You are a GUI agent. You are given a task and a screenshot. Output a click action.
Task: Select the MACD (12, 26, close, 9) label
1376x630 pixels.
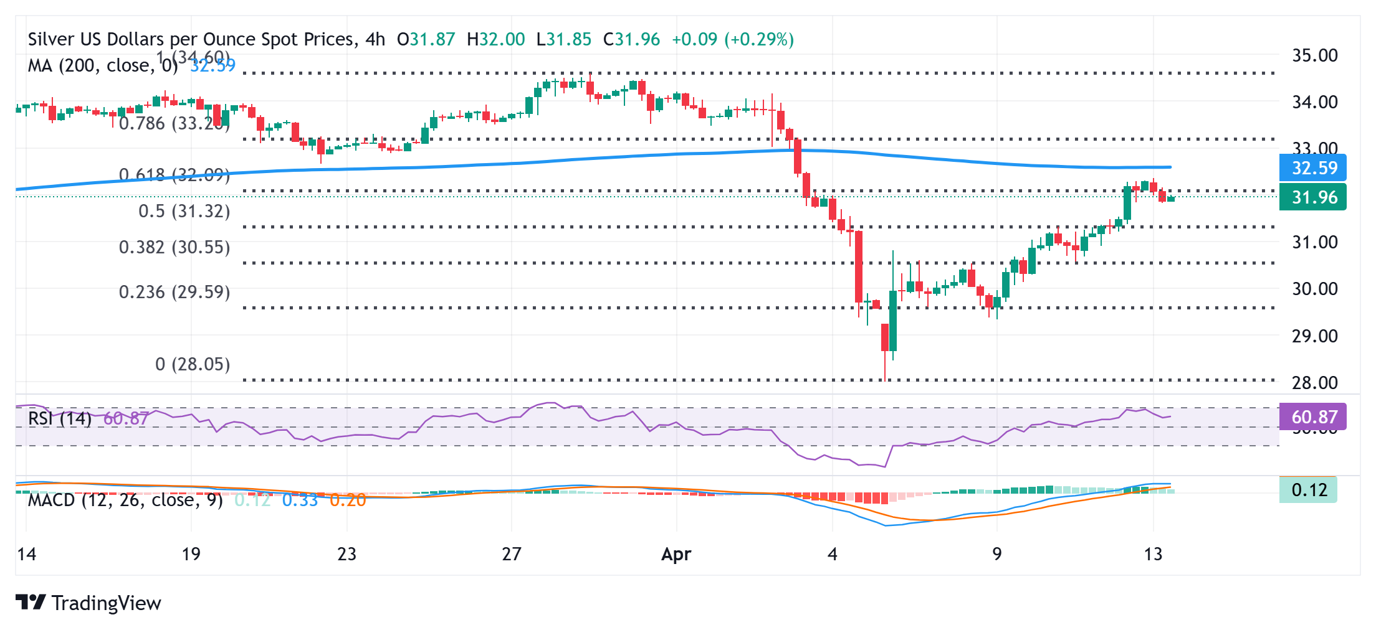click(125, 500)
